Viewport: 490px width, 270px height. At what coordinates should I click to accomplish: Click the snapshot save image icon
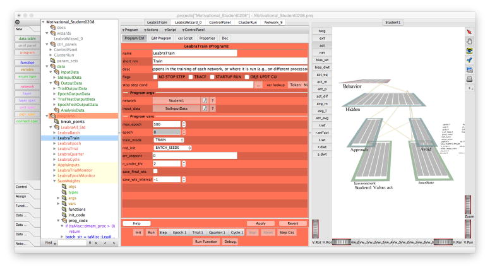pyautogui.click(x=469, y=69)
